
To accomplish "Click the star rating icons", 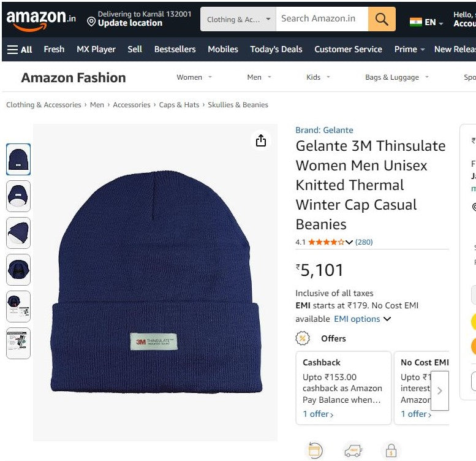I will click(326, 242).
